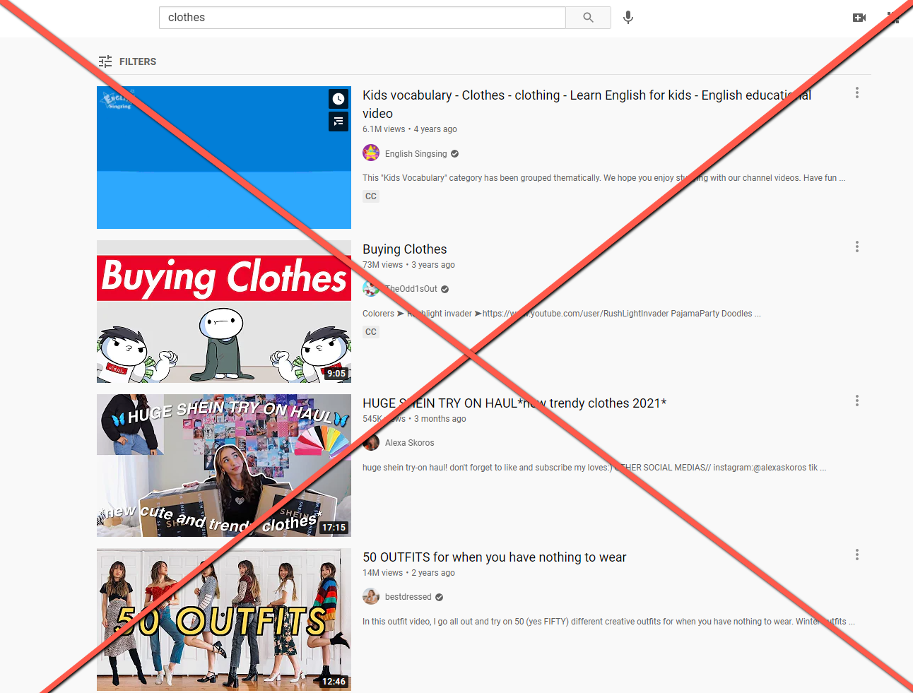Click the CC badge under Kids vocabulary video
Image resolution: width=913 pixels, height=693 pixels.
pyautogui.click(x=371, y=196)
